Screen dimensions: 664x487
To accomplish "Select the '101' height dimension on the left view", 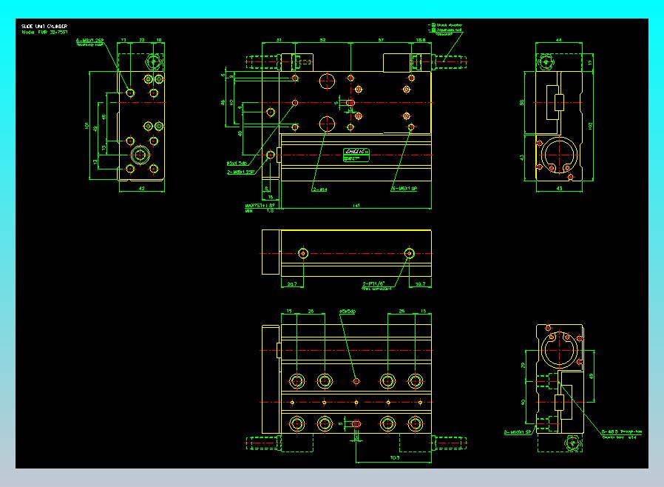I will [x=87, y=126].
